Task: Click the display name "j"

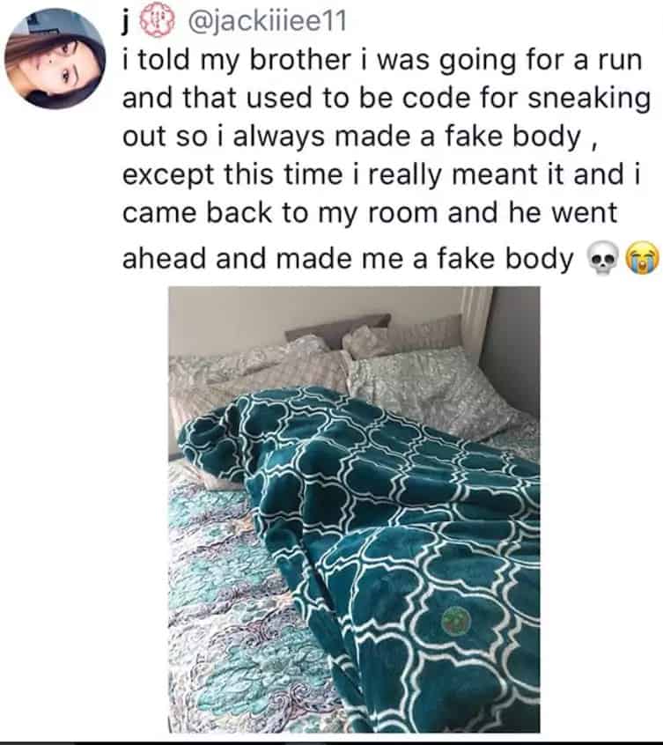Action: point(126,22)
